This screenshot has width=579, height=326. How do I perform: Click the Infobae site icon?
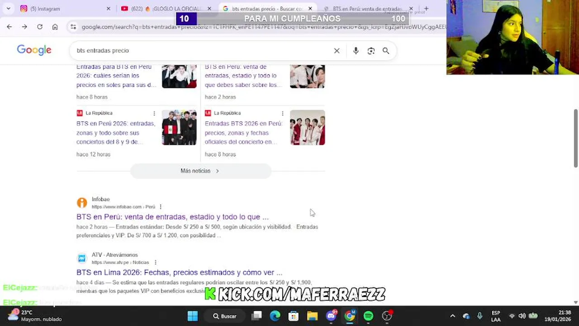(x=82, y=202)
